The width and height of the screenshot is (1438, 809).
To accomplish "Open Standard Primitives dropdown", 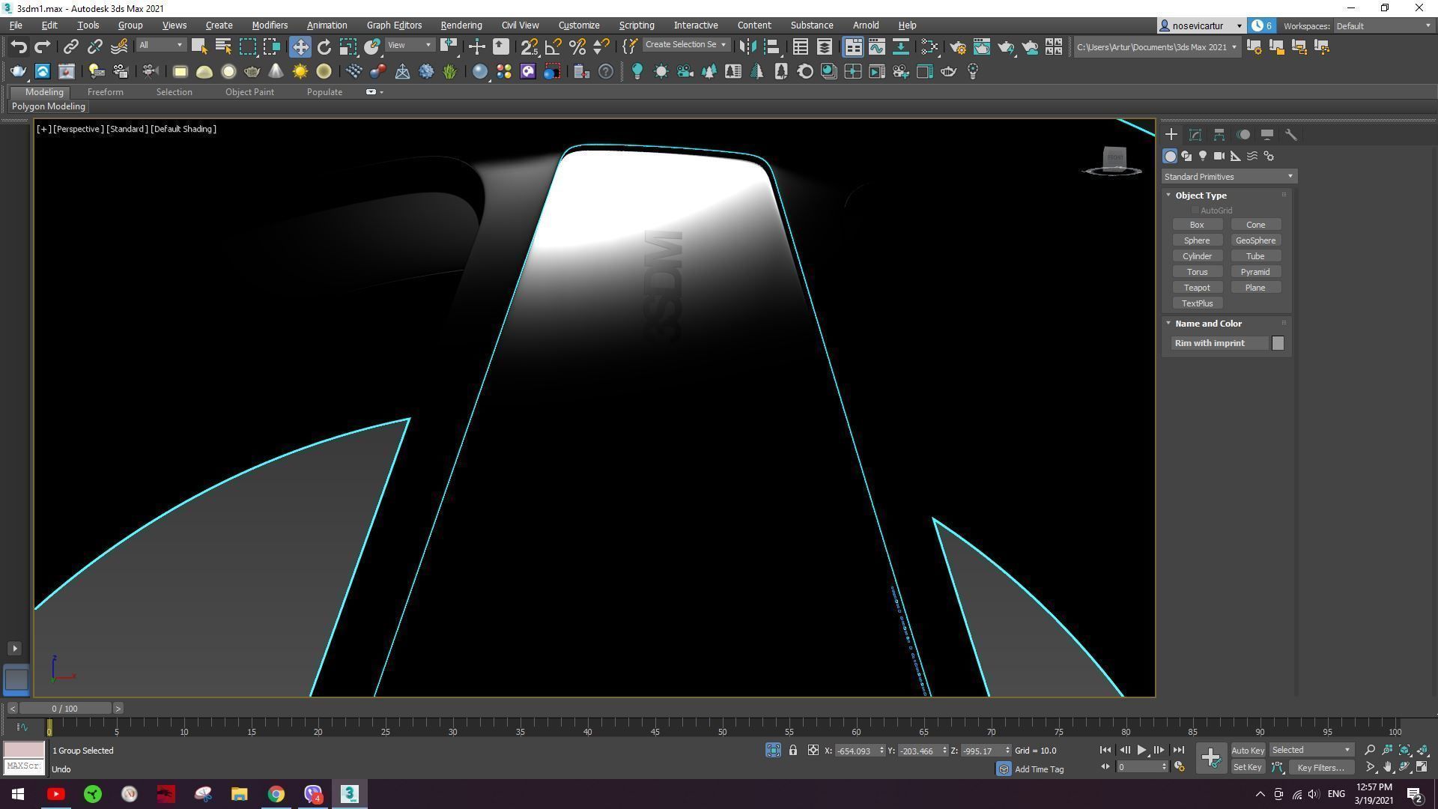I will pos(1229,177).
